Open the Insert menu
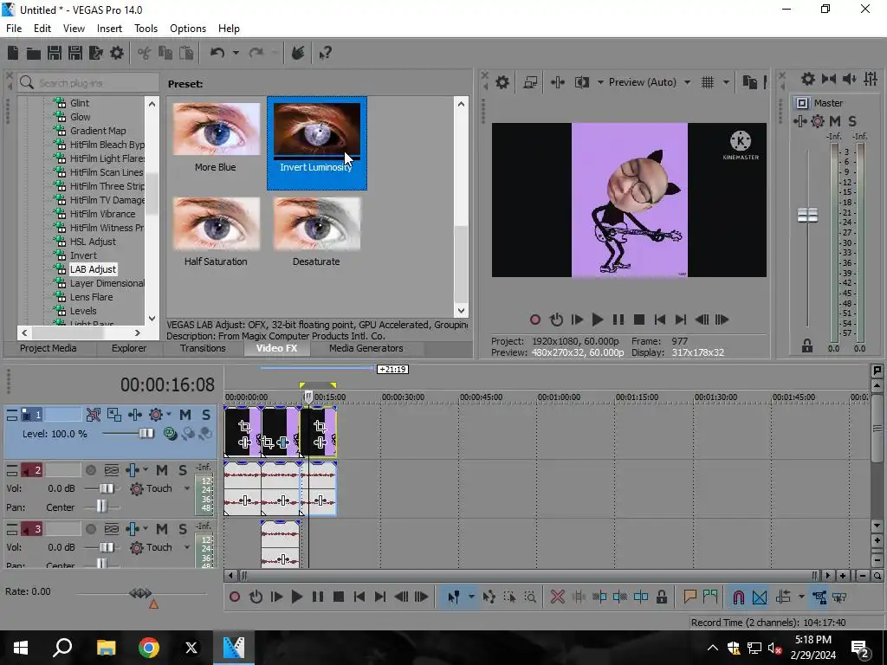887x665 pixels. point(109,29)
